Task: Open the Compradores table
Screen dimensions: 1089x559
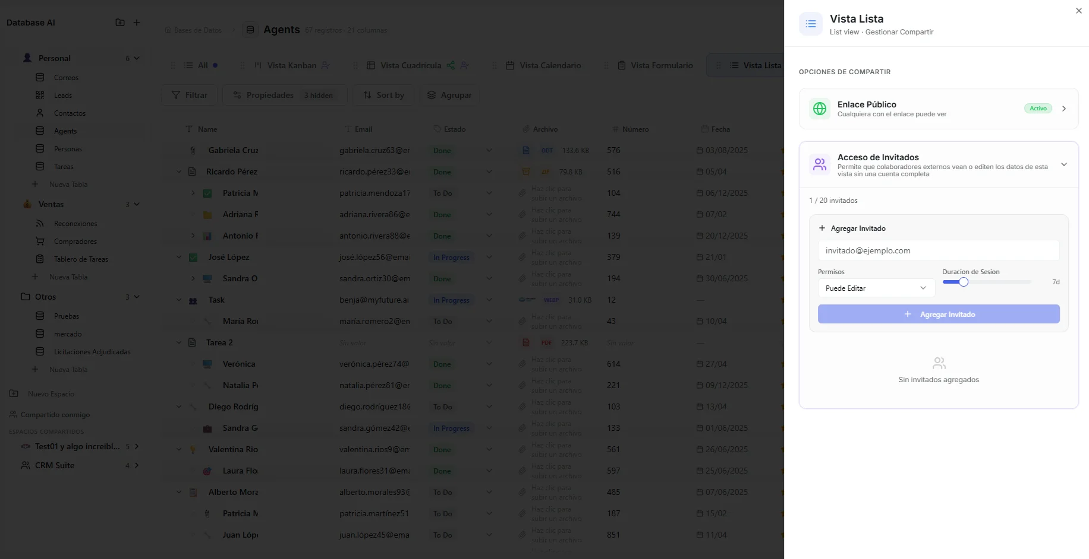Action: (x=75, y=242)
